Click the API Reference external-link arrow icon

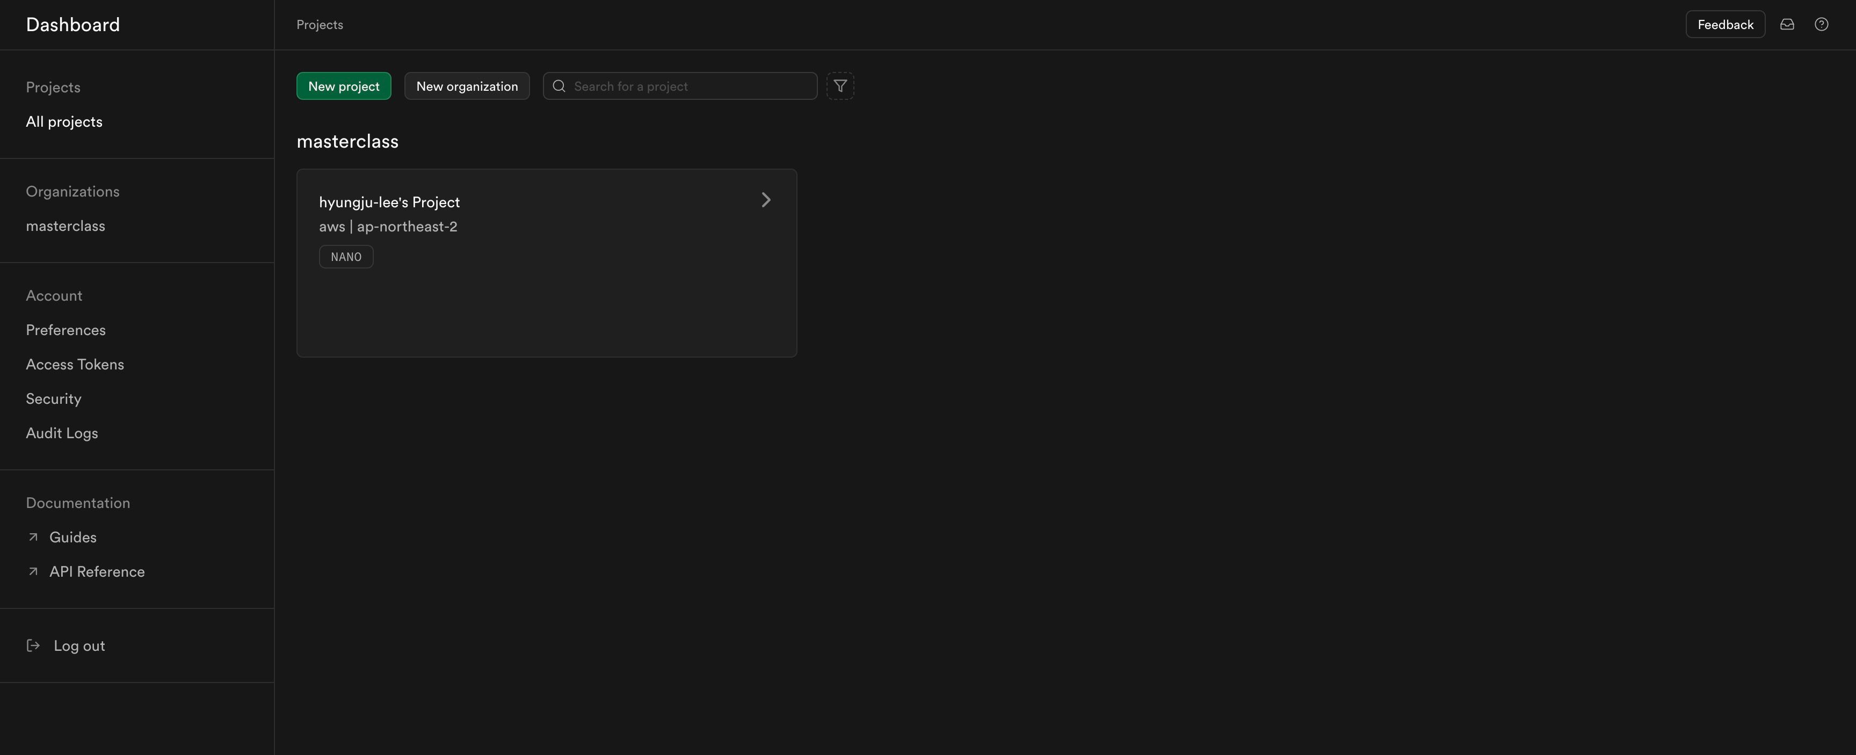pos(33,571)
